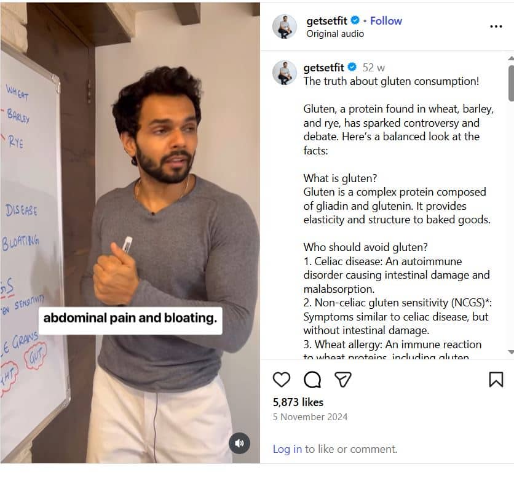Open the 5 November 2024 post date

(310, 417)
